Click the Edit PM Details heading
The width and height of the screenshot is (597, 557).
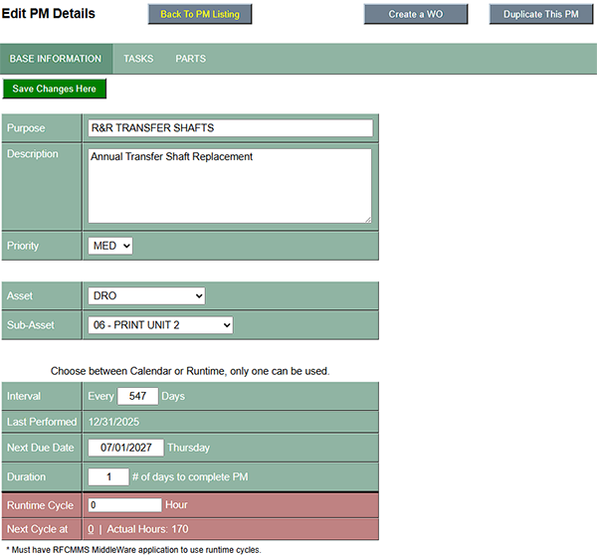click(49, 14)
